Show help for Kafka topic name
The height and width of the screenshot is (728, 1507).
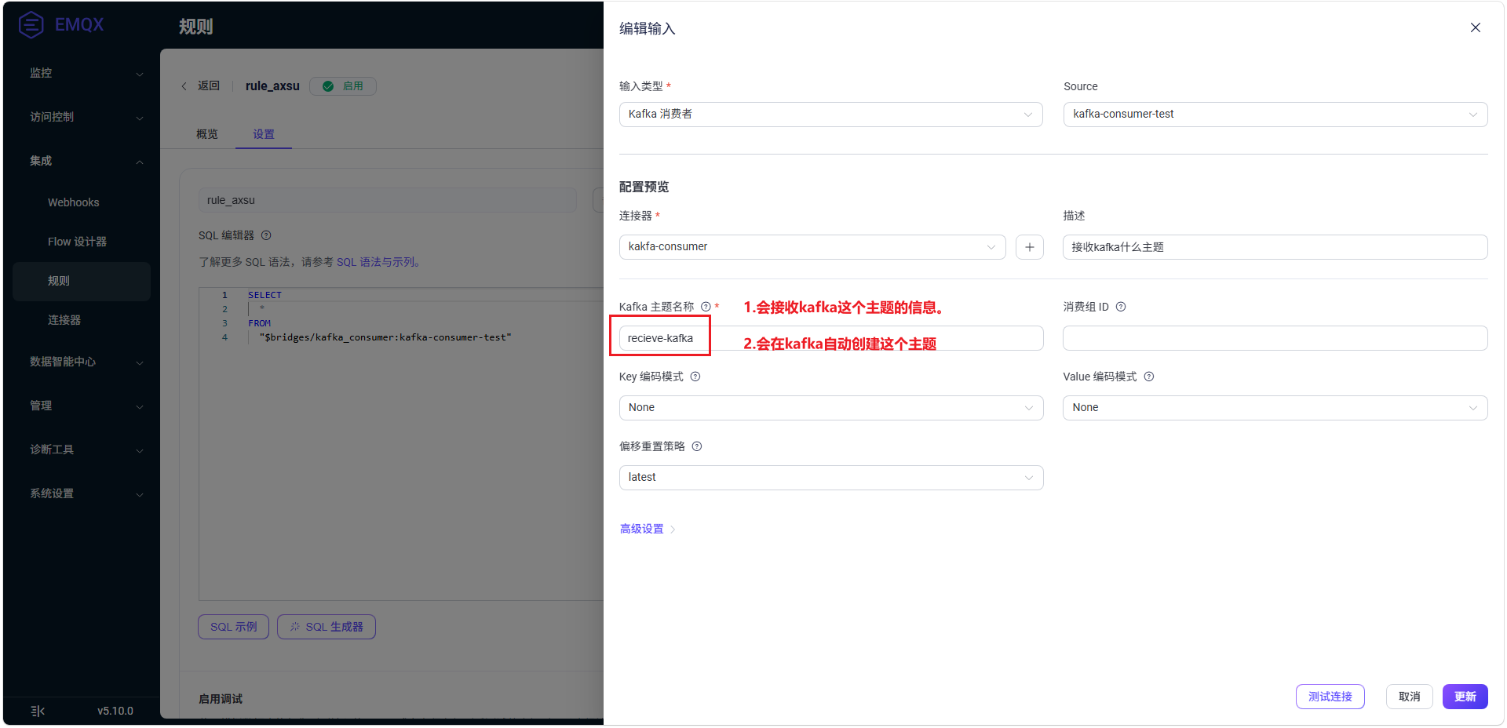coord(706,307)
